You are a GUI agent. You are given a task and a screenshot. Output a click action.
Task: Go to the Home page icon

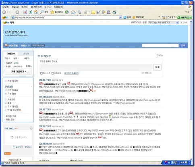tap(36, 12)
